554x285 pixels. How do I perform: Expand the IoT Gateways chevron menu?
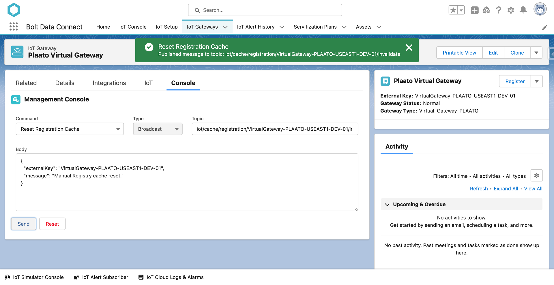tap(225, 27)
